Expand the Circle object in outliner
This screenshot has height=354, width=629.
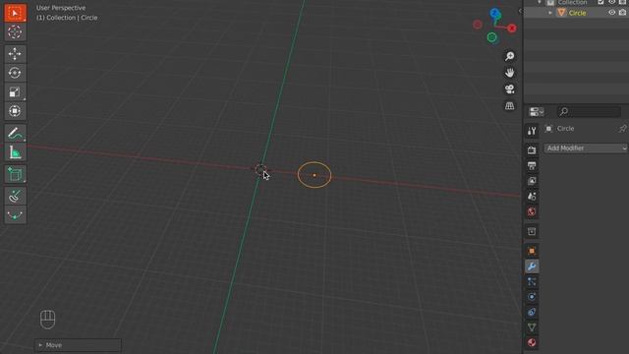[x=550, y=13]
